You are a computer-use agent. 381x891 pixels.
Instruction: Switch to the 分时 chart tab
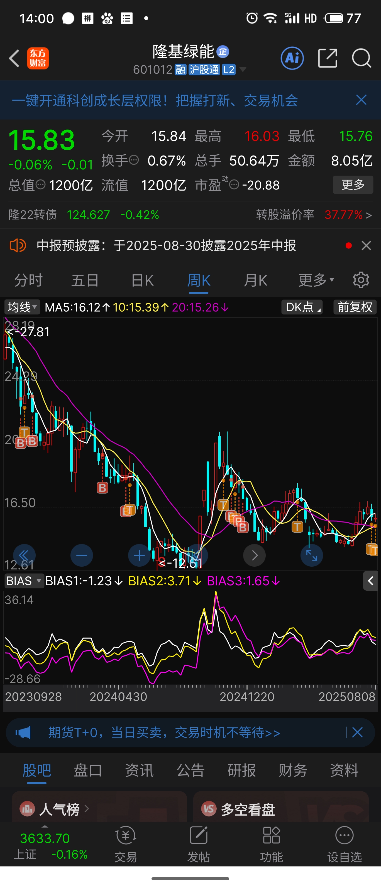coord(28,280)
